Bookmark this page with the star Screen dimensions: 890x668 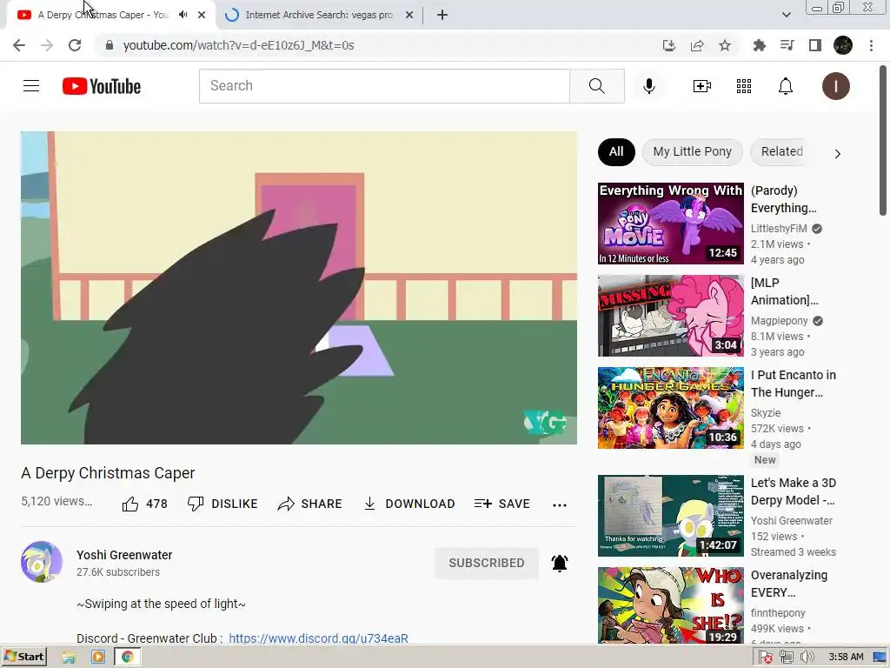click(725, 45)
